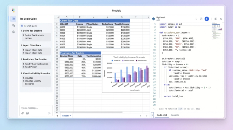Click the spreadsheet horizontal scrollbar

pos(91,112)
